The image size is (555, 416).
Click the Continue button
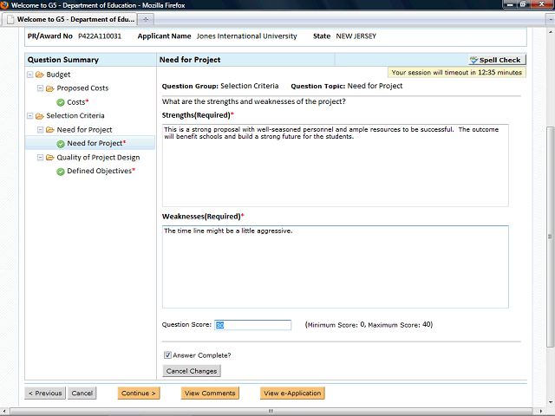139,393
